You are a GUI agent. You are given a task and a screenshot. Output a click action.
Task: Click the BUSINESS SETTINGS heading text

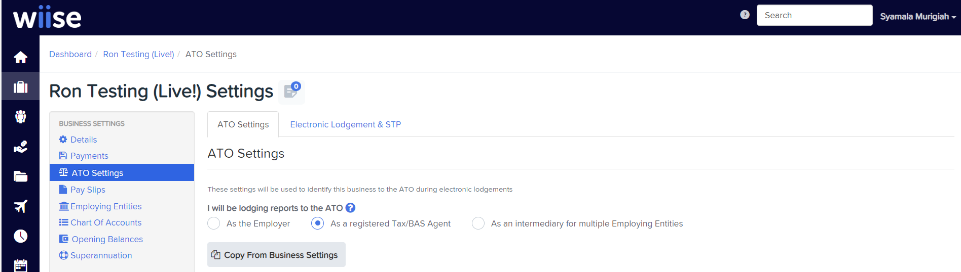[x=92, y=123]
